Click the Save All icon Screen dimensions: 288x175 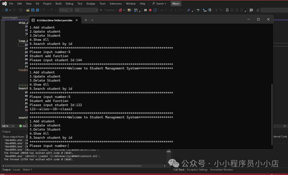click(38, 10)
